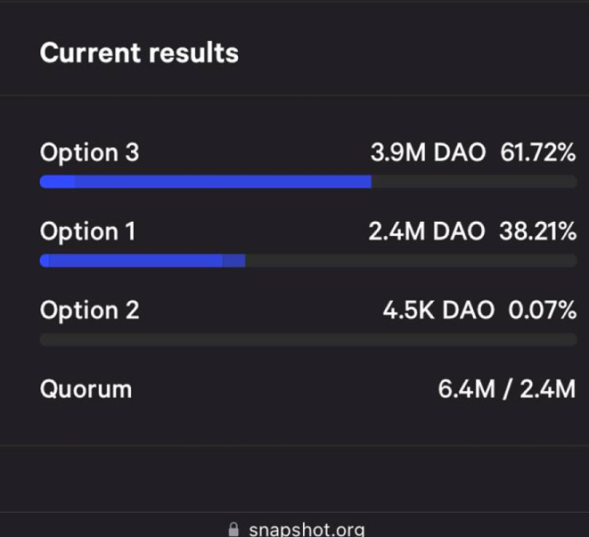Click the 3.9M DAO vote amount
The height and width of the screenshot is (537, 589).
coord(429,152)
